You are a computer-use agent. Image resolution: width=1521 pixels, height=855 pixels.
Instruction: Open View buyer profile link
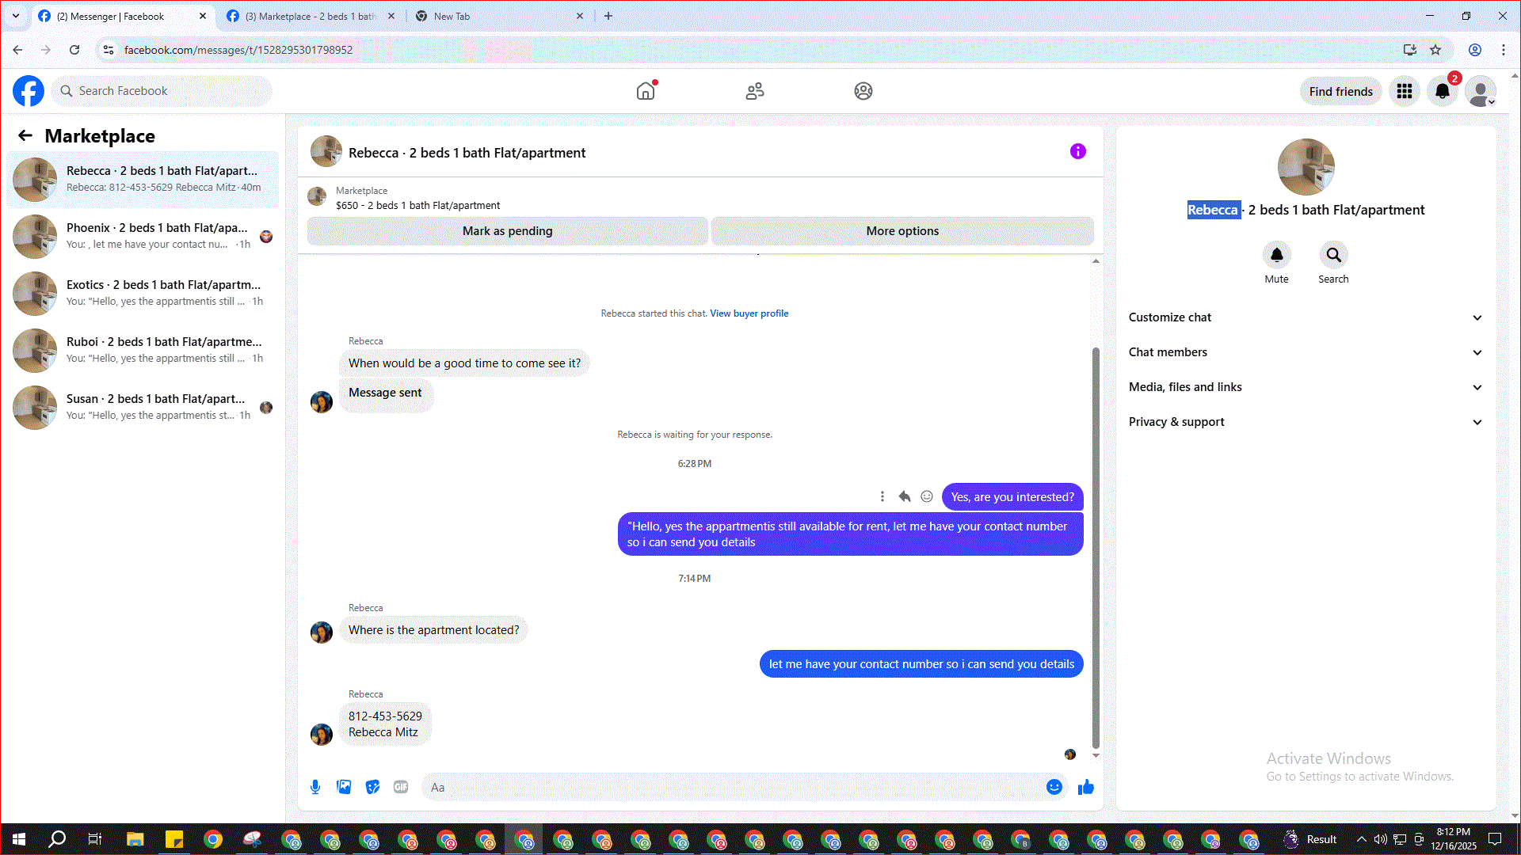(749, 313)
